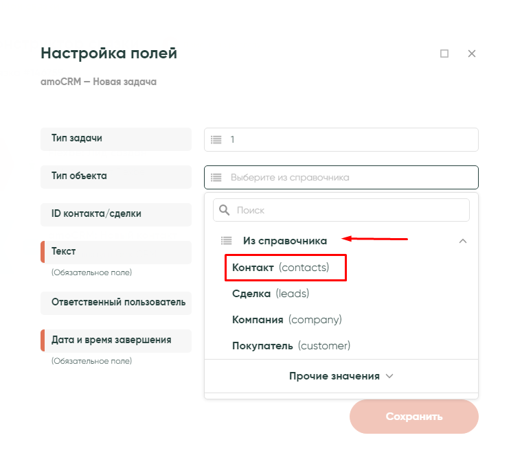
Task: Click list icon in Тип объекта field
Action: tap(216, 178)
